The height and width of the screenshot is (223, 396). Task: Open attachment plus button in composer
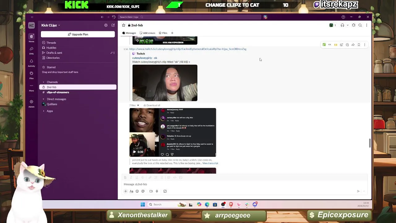tap(126, 191)
